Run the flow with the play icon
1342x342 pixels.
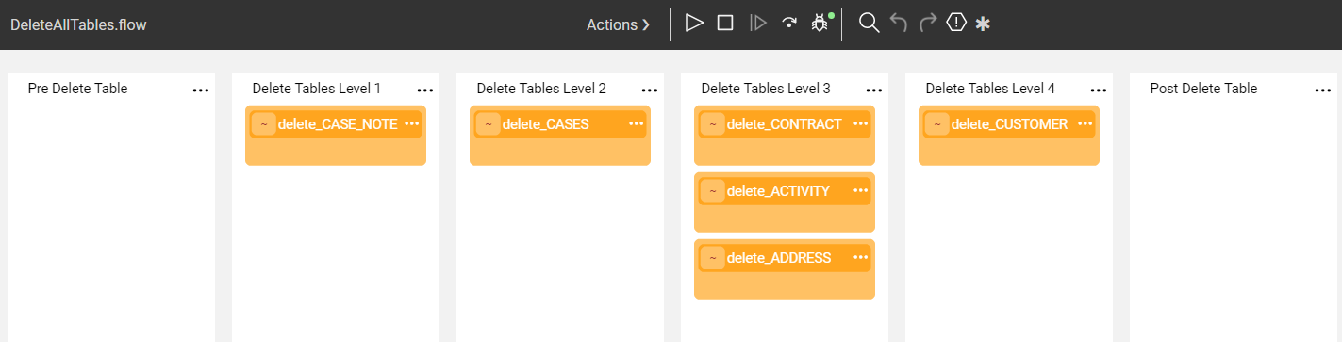click(x=695, y=23)
